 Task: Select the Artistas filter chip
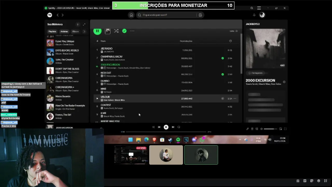[x=64, y=31]
